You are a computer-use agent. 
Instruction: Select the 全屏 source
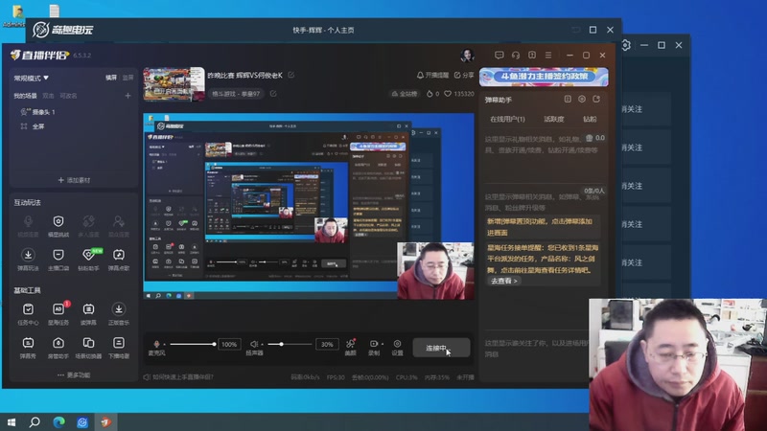pos(33,126)
